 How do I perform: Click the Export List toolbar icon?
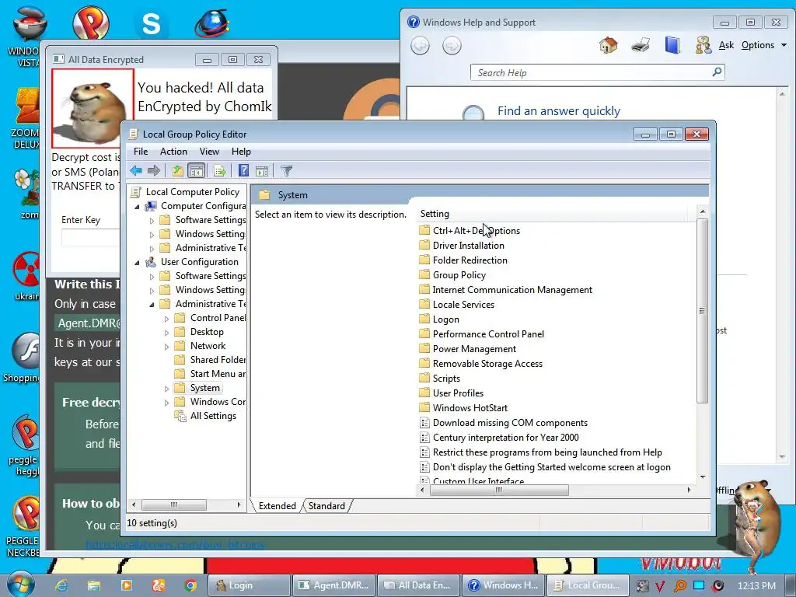tap(220, 170)
